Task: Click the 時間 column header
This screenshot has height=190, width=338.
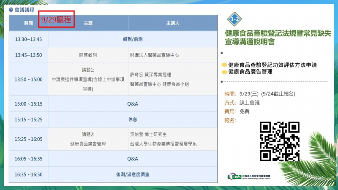Action: tap(28, 23)
